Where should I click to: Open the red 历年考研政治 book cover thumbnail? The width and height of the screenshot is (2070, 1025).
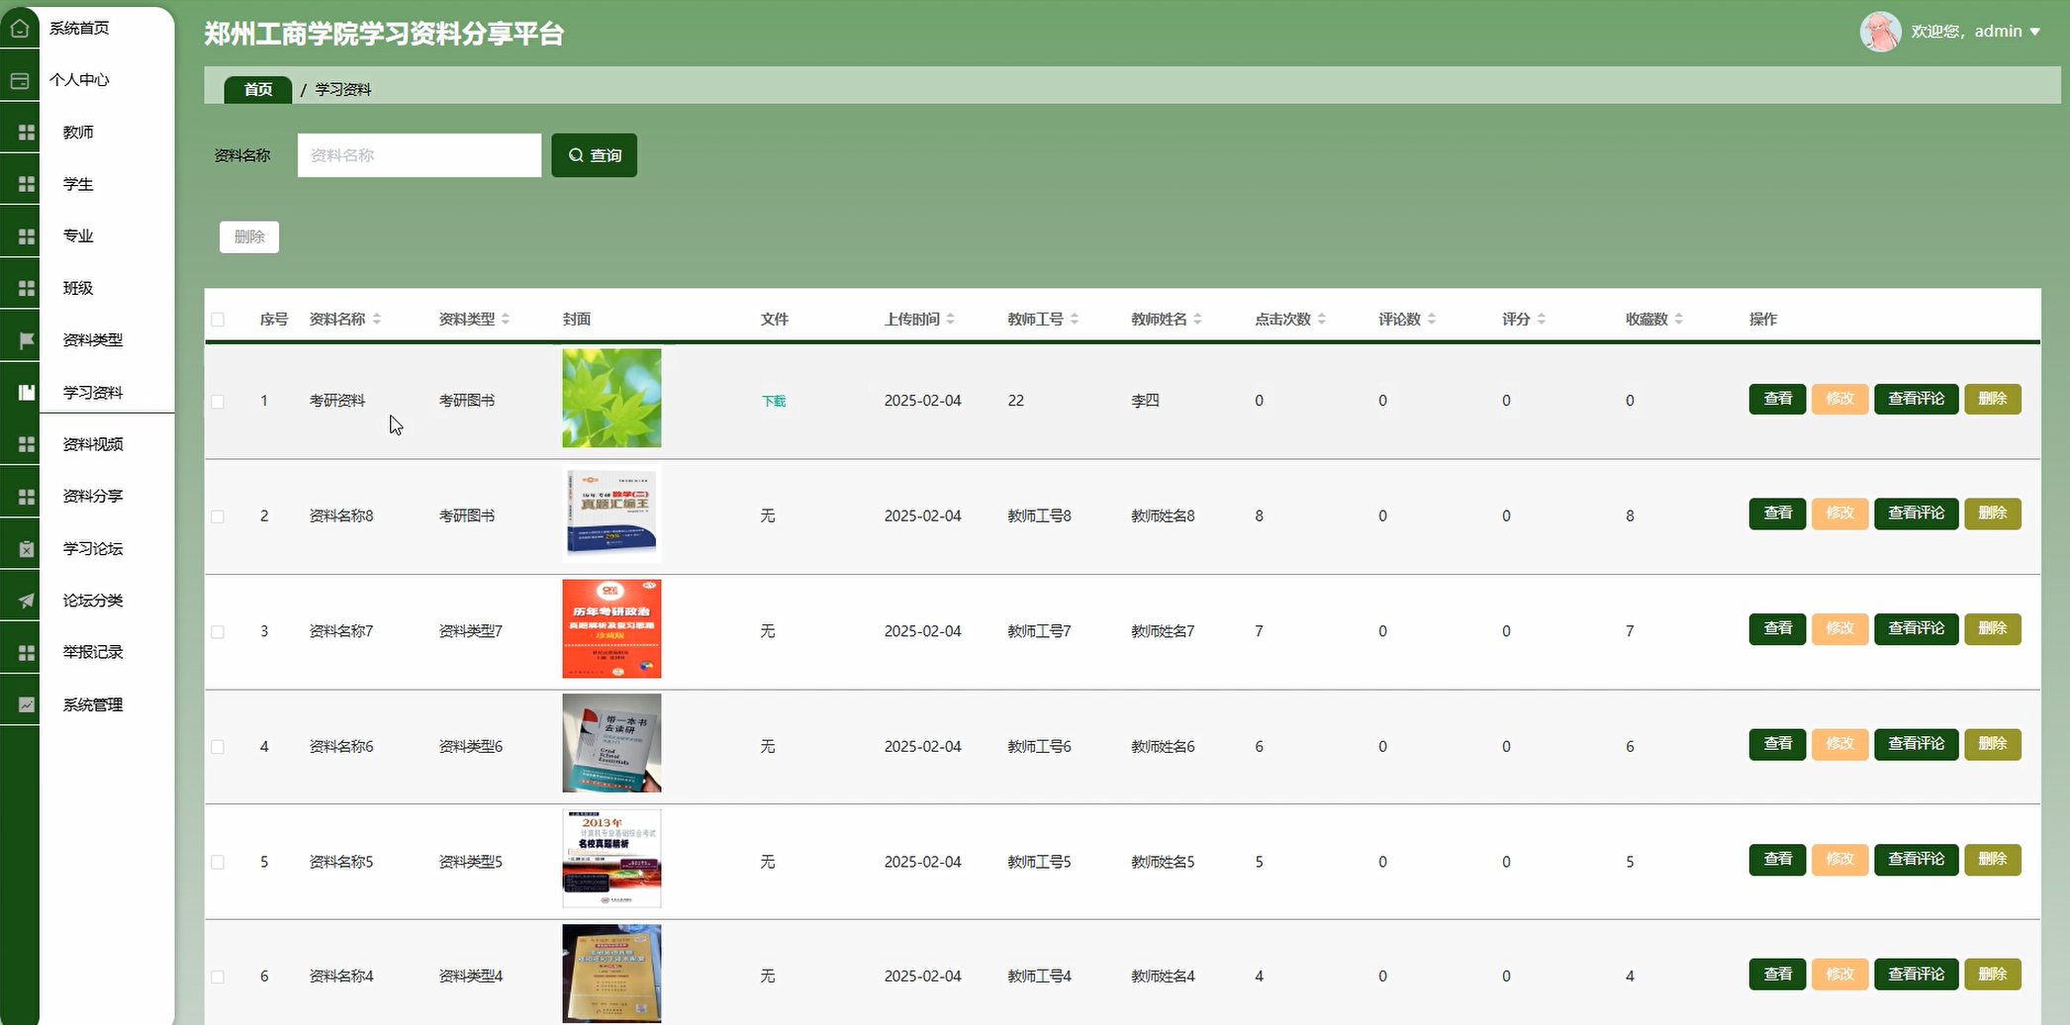(612, 628)
